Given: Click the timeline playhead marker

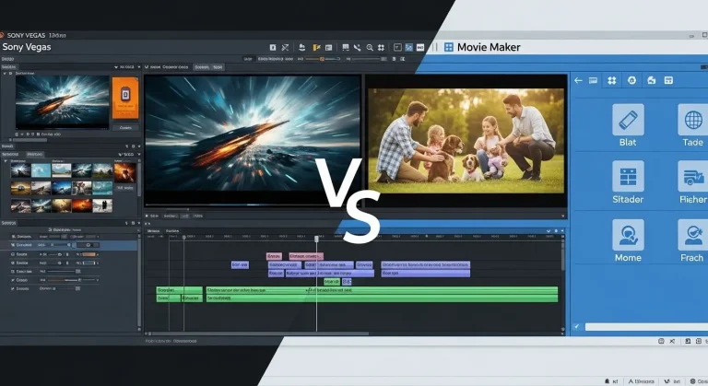Looking at the screenshot, I should 316,239.
